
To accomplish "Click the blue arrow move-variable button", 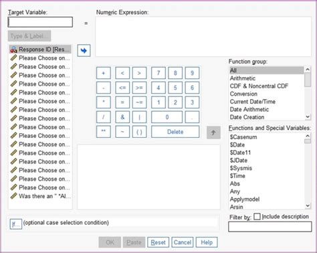I will [x=84, y=51].
